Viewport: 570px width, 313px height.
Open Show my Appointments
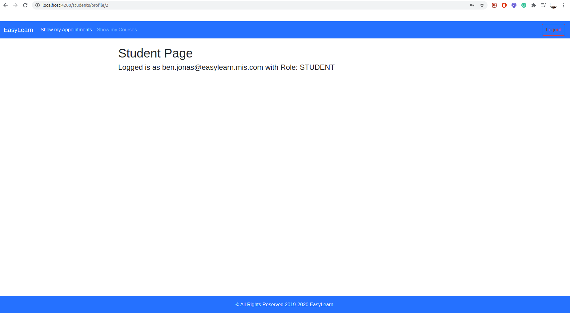(x=66, y=30)
